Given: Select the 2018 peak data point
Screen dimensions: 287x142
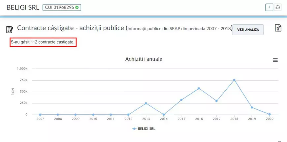Looking at the screenshot, I should pyautogui.click(x=234, y=80).
